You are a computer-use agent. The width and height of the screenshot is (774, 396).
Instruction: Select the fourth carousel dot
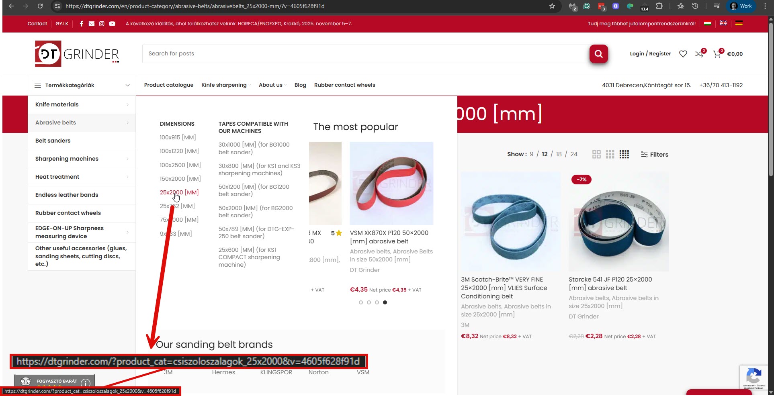pyautogui.click(x=385, y=302)
